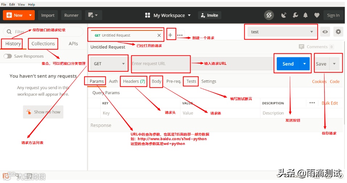Click the blue Send button
Screen dimensions: 347x183
coord(288,64)
